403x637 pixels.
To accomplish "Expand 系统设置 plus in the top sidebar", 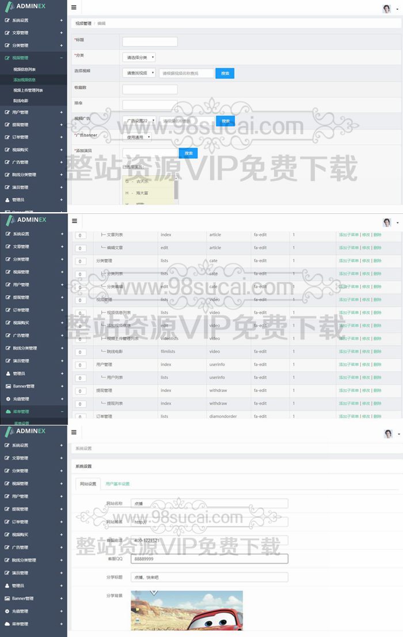I will (x=62, y=20).
